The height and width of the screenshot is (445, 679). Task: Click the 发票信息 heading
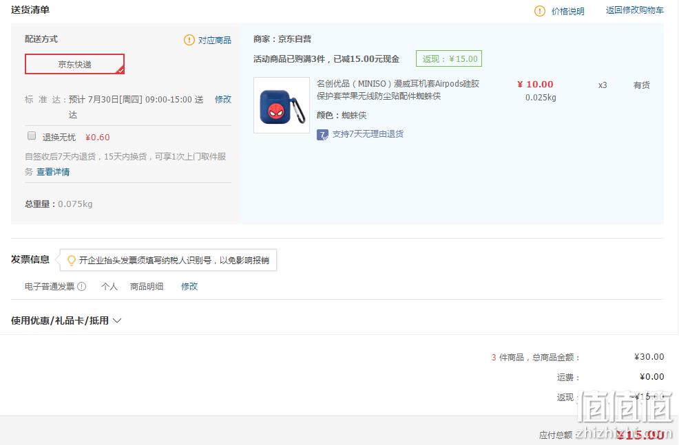pos(30,259)
